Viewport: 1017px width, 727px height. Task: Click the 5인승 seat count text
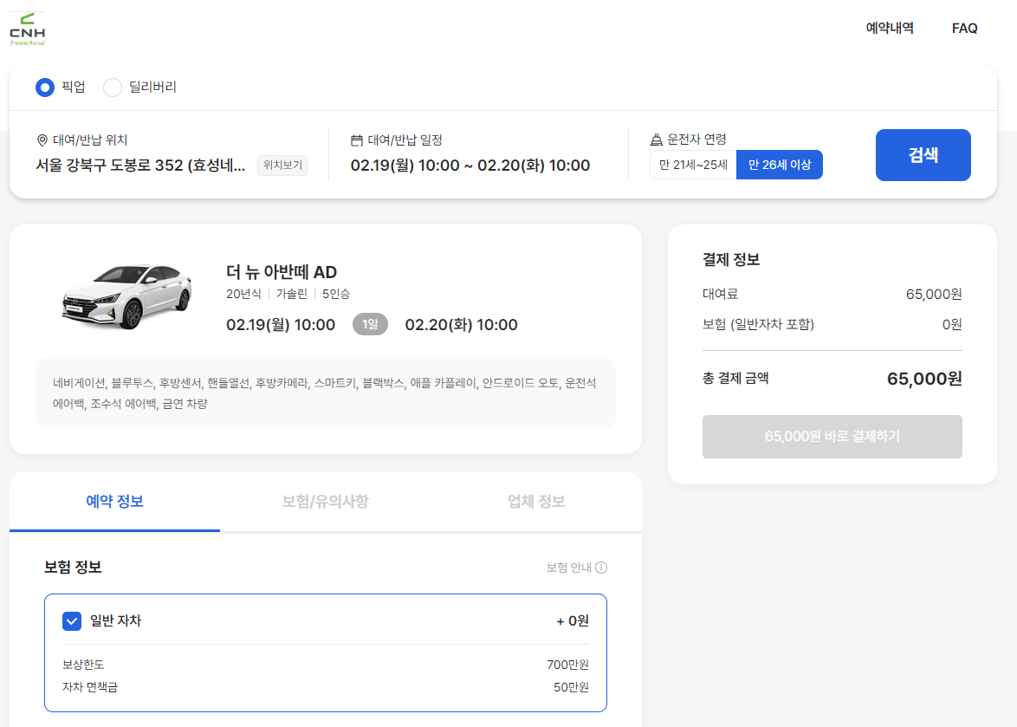pyautogui.click(x=336, y=294)
